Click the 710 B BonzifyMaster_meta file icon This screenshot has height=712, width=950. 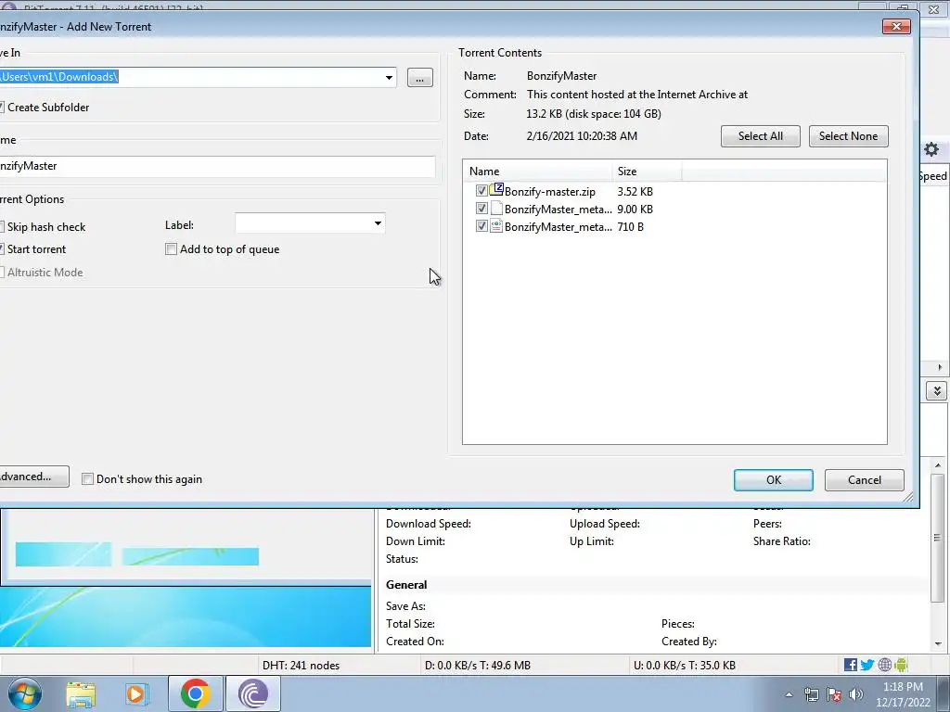(496, 226)
